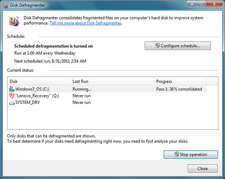The height and width of the screenshot is (179, 225).
Task: Sort by the Disk column header
Action: (39, 81)
